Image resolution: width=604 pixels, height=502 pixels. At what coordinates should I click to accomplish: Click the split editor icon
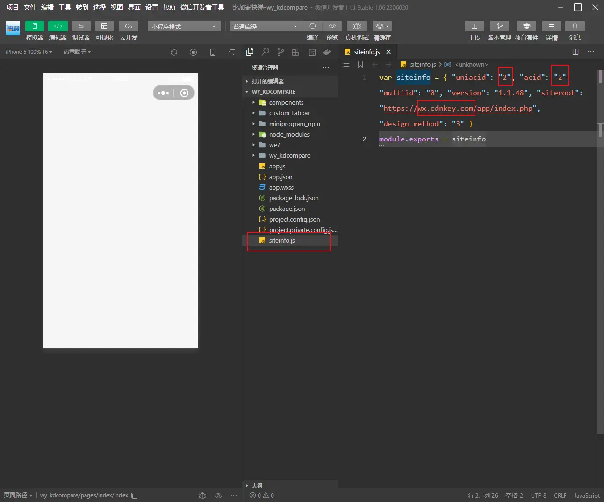pyautogui.click(x=575, y=52)
